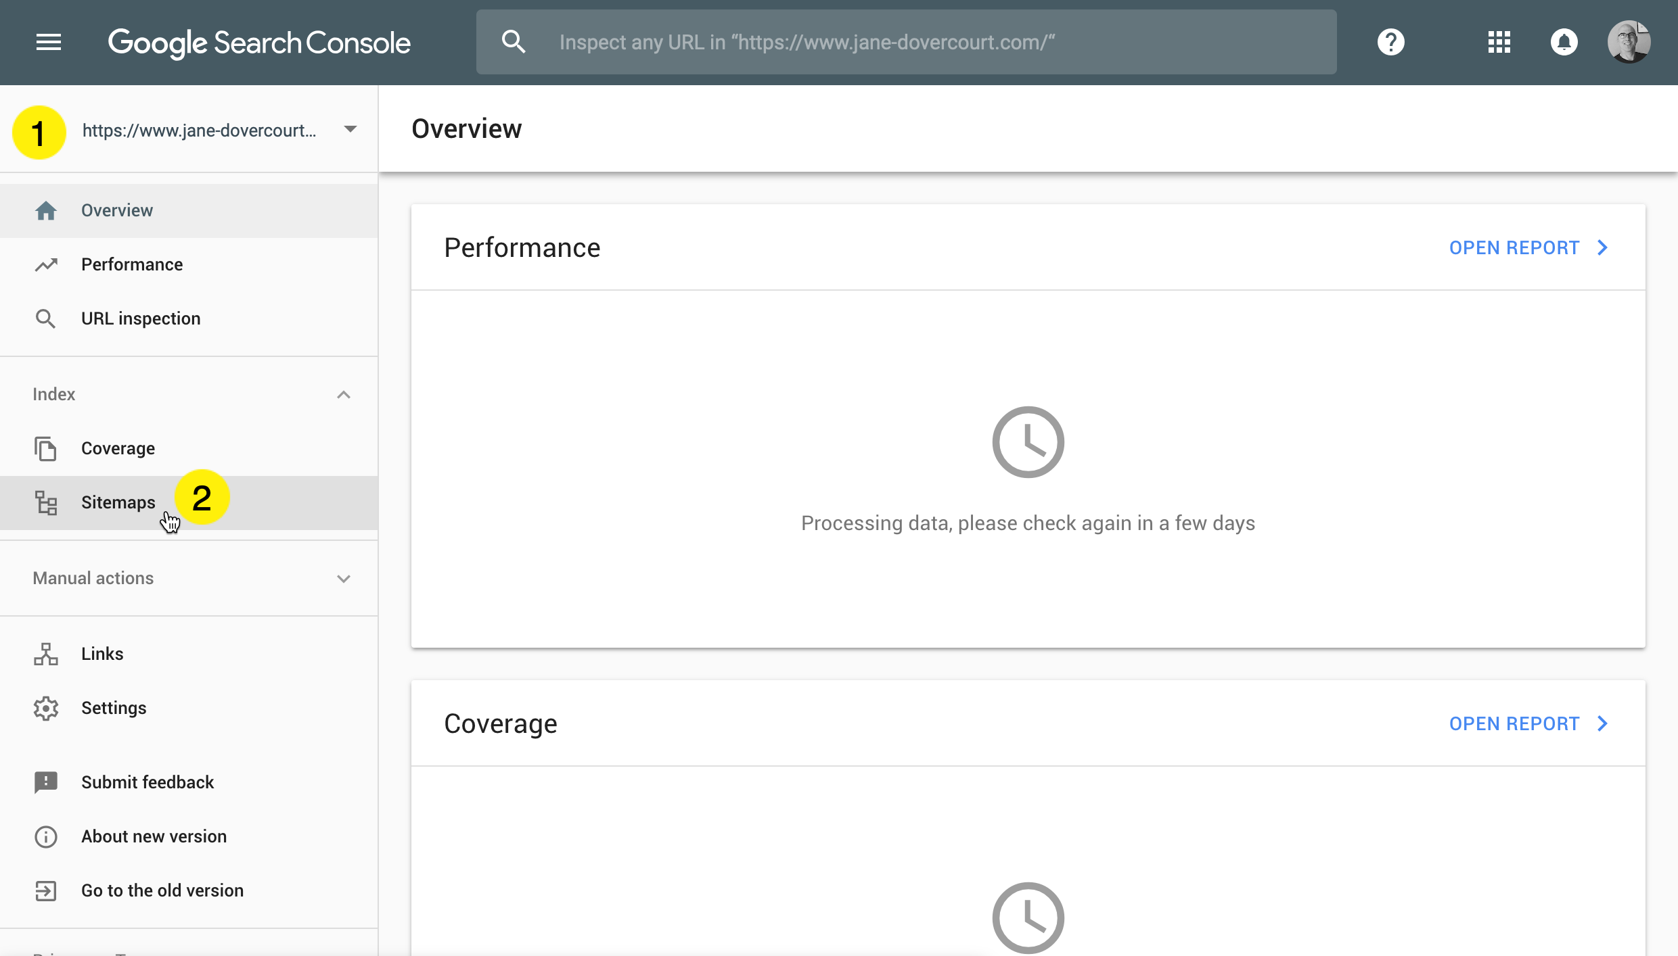1678x956 pixels.
Task: Open the hamburger navigation menu
Action: pos(49,43)
